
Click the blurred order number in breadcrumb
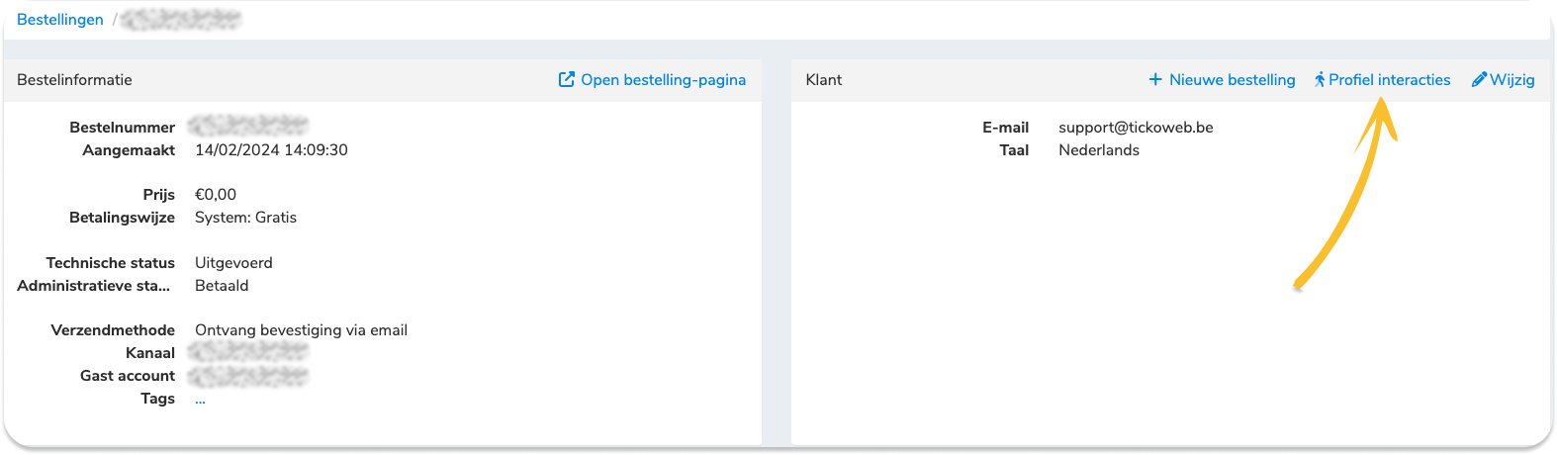pos(181,20)
